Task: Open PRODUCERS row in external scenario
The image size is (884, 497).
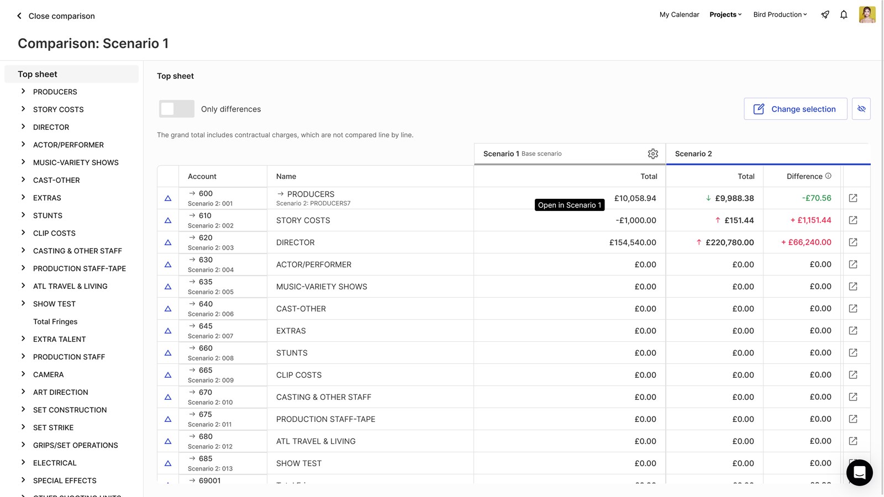Action: click(x=853, y=198)
